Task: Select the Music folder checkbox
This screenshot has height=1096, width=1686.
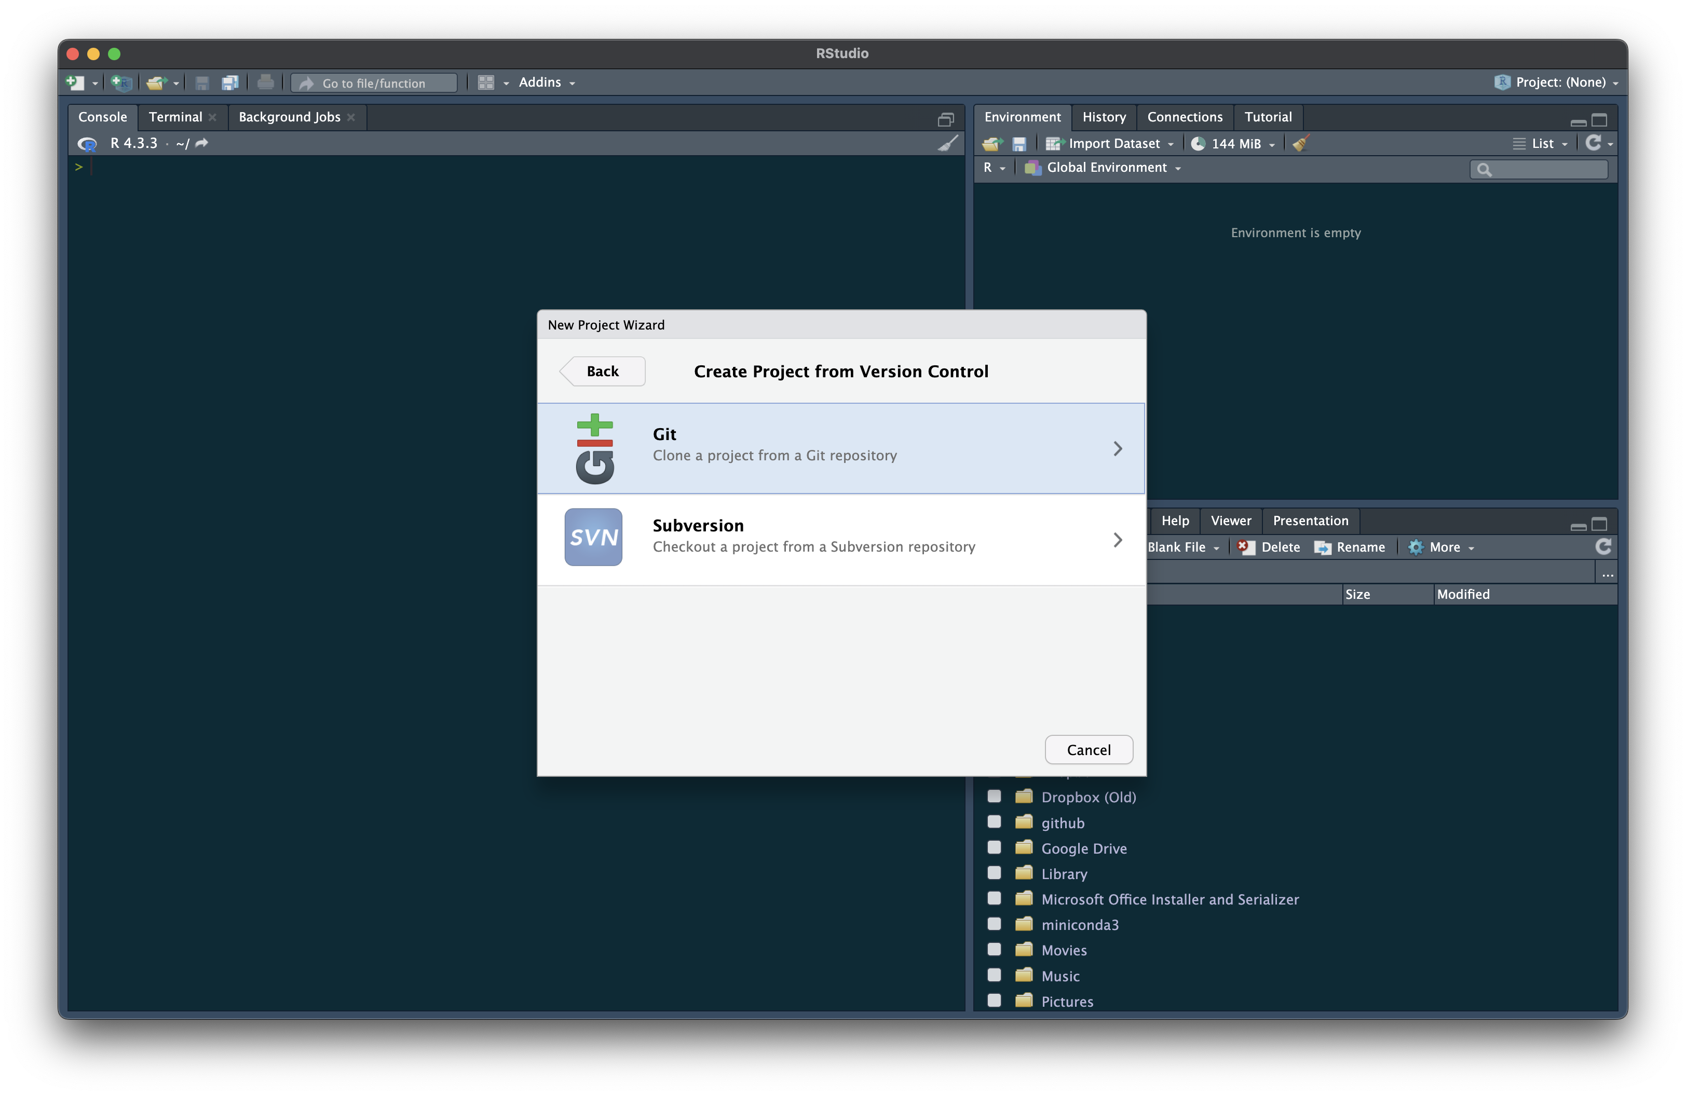Action: click(994, 975)
